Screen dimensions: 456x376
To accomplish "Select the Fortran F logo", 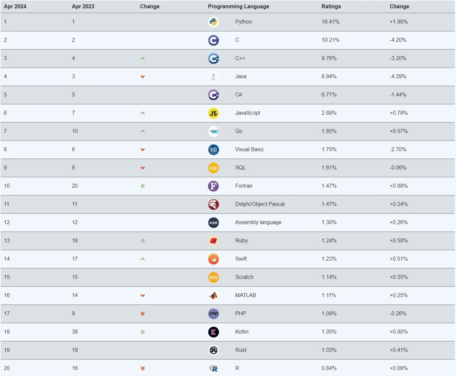I will [213, 186].
